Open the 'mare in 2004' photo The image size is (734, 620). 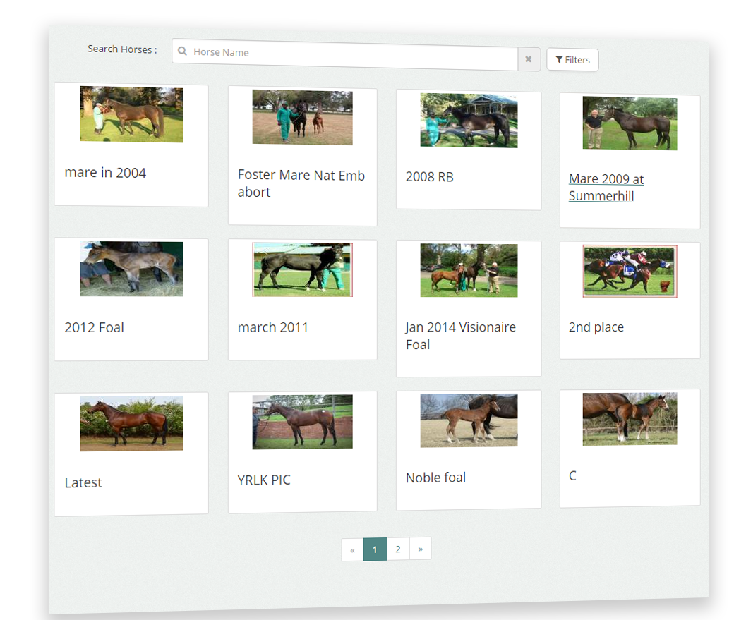point(131,114)
